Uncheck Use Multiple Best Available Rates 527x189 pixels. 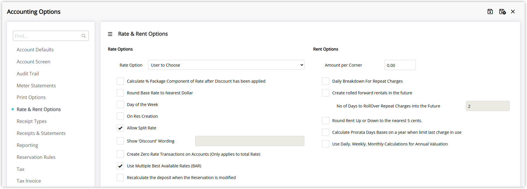[x=120, y=166]
